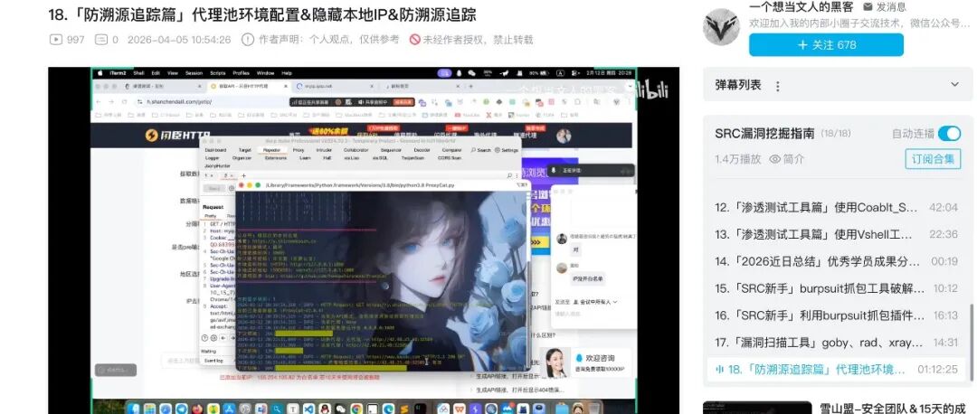Switch to the Burp Suite Proxy tab

[299, 150]
